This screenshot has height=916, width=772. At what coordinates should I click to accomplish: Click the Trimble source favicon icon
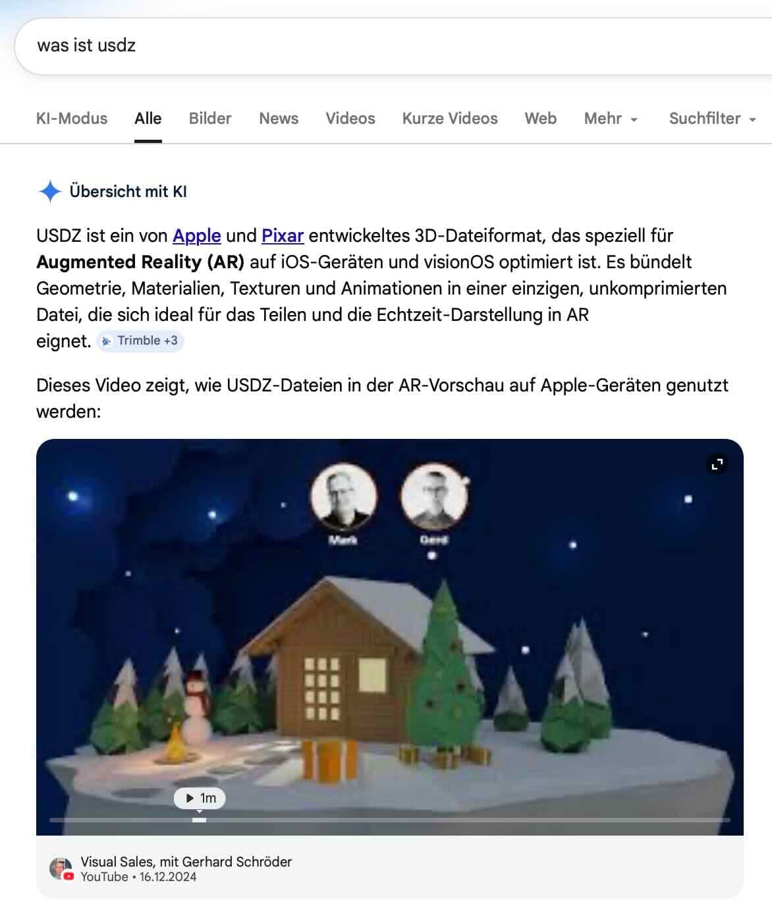click(x=107, y=341)
